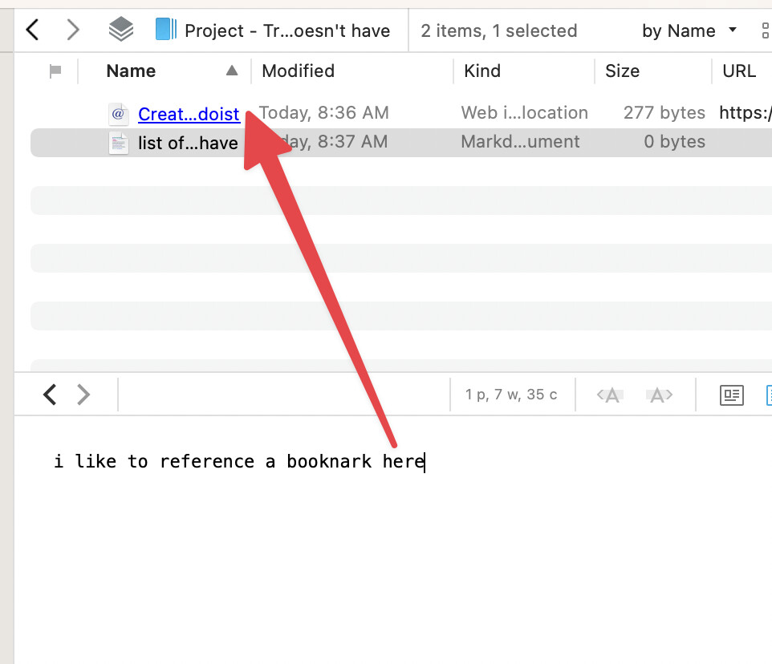Click the back chevron in the file browser
Viewport: 772px width, 664px height.
tap(32, 30)
